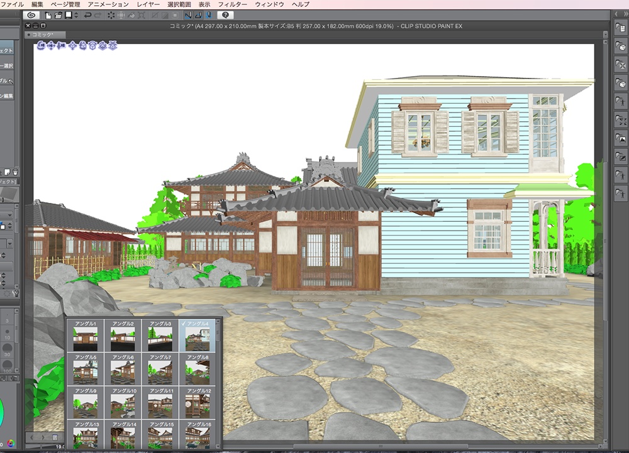
Task: Click the New file icon in the command bar
Action: 48,16
